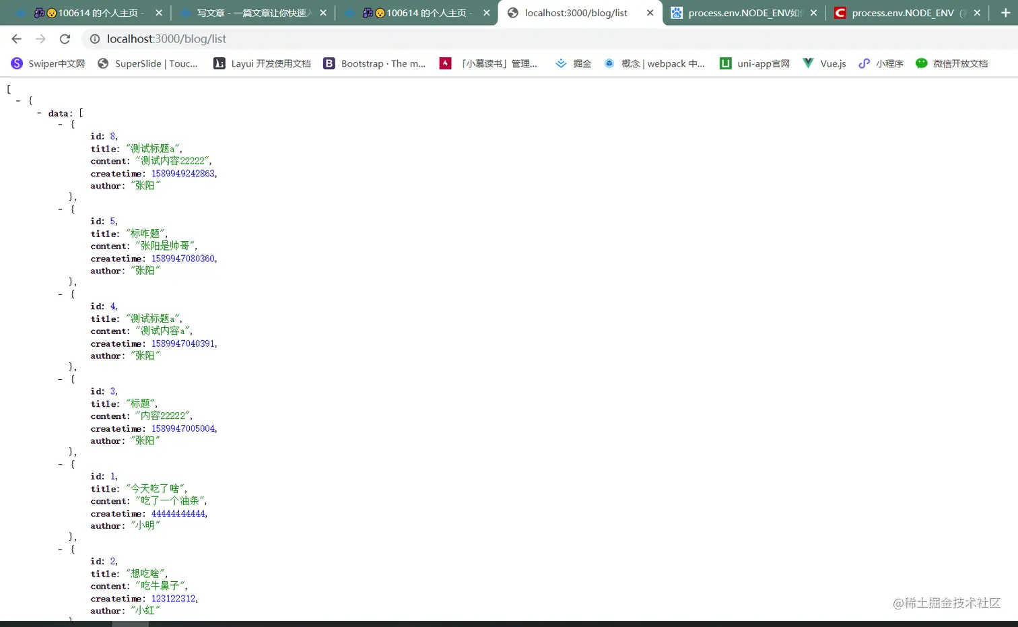Screen dimensions: 1018x627
Task: Close the Baidu process.env.NODE_ENV tab
Action: pos(813,13)
